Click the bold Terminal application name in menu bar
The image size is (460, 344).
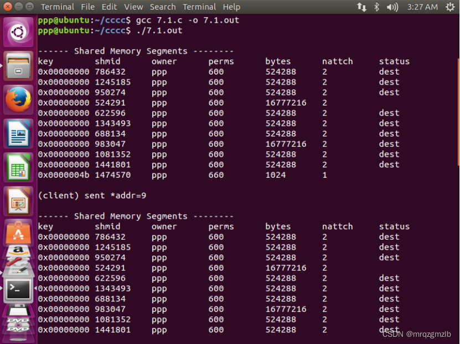click(x=57, y=7)
